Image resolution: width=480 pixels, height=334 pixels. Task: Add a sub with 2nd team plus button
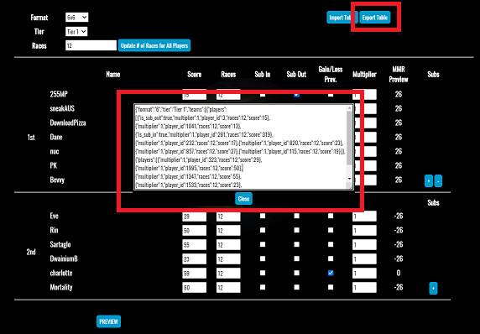click(x=433, y=288)
